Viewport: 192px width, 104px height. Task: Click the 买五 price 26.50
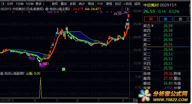168,68
